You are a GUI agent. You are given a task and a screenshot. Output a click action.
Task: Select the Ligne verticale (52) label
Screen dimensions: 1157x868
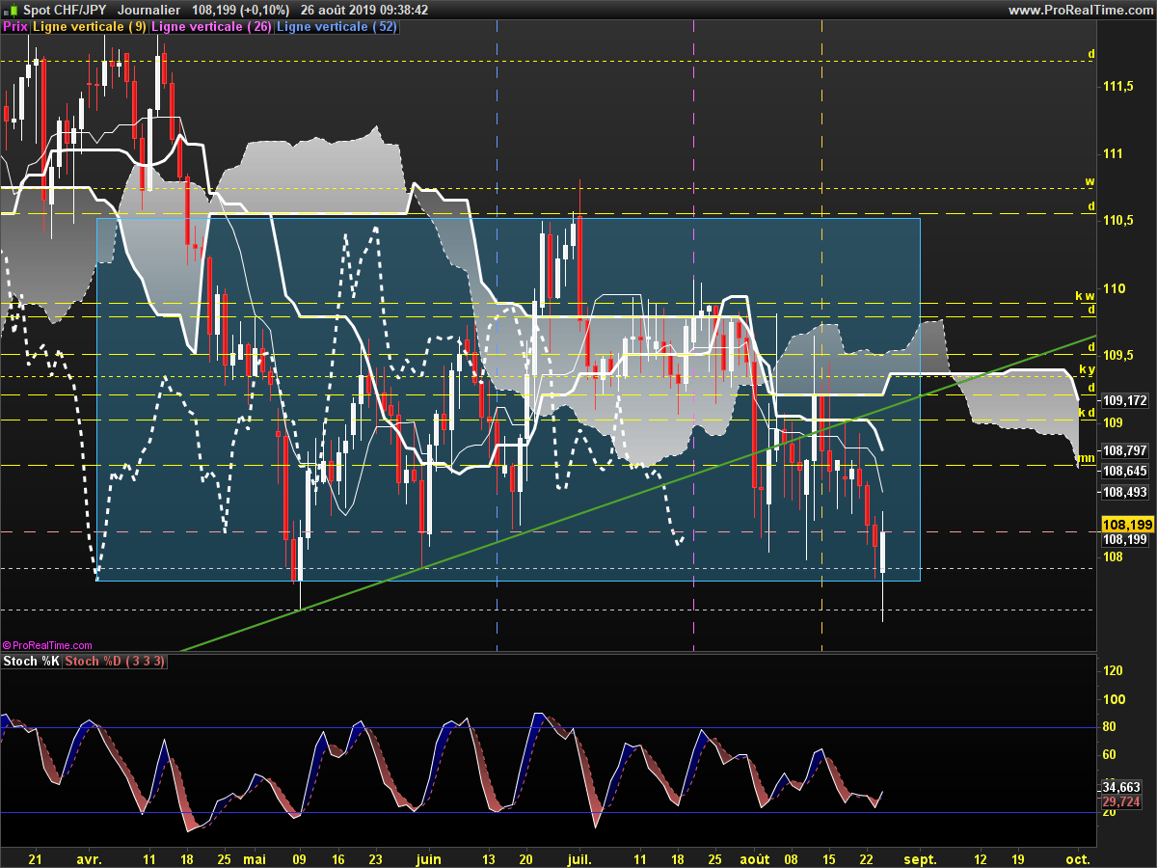[x=335, y=27]
